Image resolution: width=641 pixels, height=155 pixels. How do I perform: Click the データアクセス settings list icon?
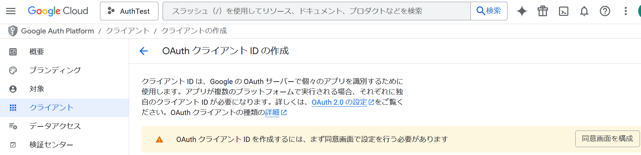point(13,126)
